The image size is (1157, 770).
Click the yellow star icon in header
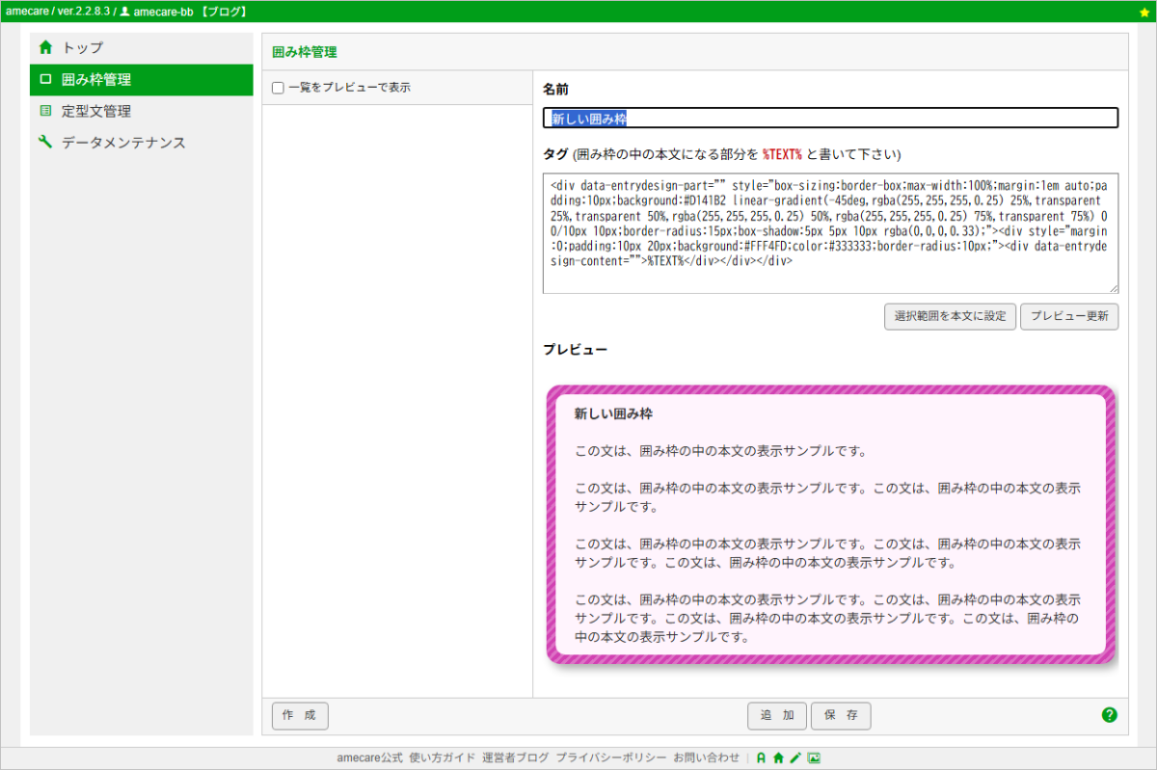coord(1144,12)
